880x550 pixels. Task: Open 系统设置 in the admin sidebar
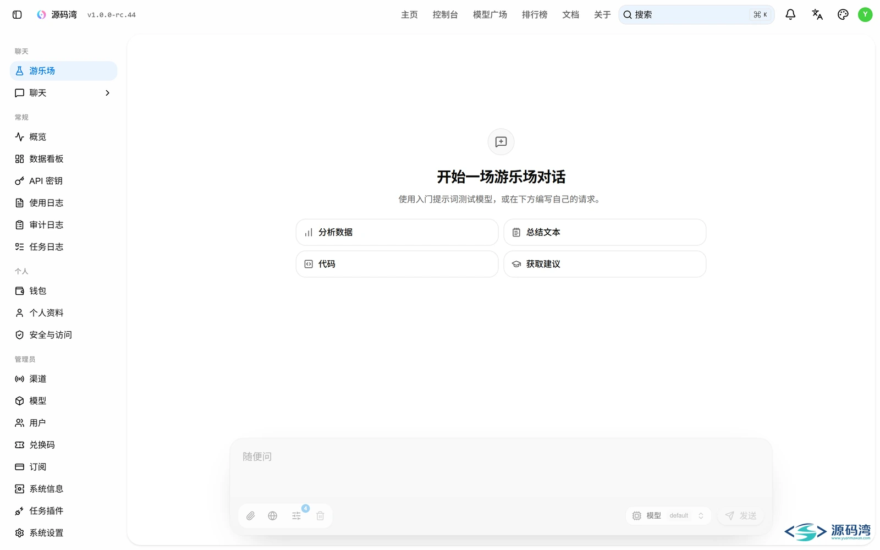[x=64, y=533]
